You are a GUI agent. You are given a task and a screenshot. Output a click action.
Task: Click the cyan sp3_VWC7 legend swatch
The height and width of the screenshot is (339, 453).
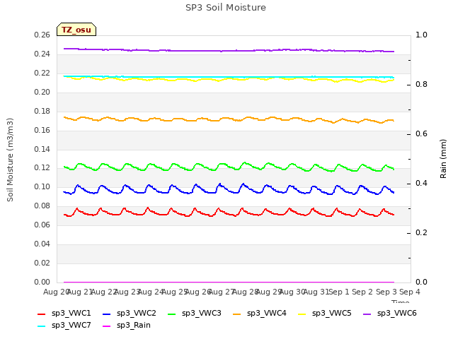(42, 326)
